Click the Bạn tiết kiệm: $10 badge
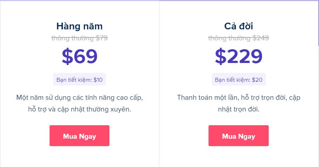Viewport: 319px width, 167px height. (x=79, y=80)
